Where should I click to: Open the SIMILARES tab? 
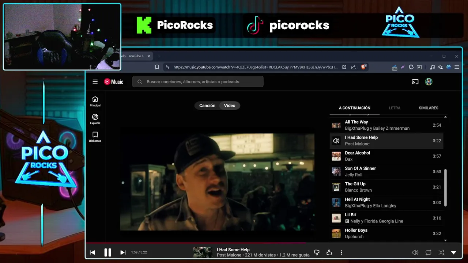(429, 108)
